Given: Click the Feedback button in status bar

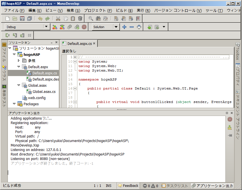Looking at the screenshot, I should point(128,186).
